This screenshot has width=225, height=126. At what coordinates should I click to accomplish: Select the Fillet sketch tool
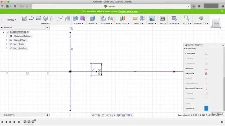[x=53, y=18]
